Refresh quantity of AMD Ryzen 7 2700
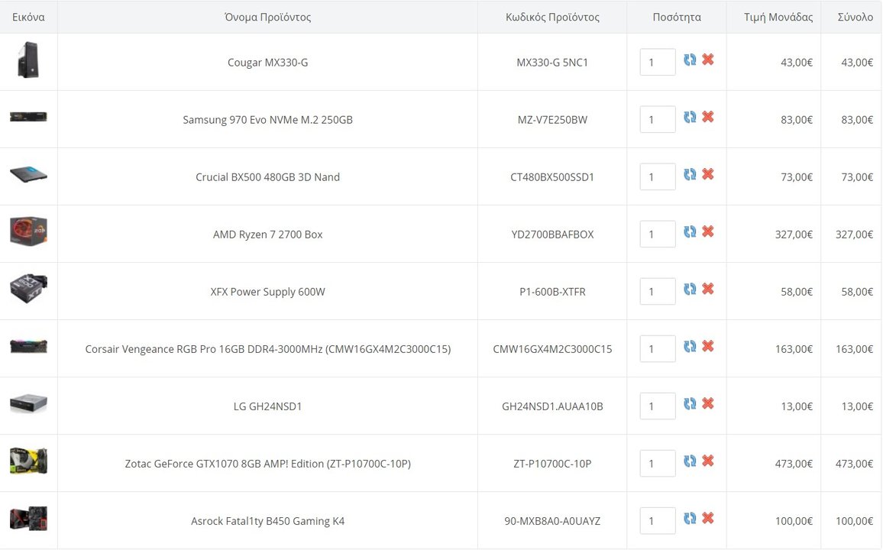Screen dimensions: 883x550 pos(690,232)
